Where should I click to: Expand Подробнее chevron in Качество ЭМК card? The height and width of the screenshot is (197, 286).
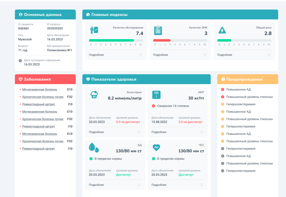coord(205,55)
